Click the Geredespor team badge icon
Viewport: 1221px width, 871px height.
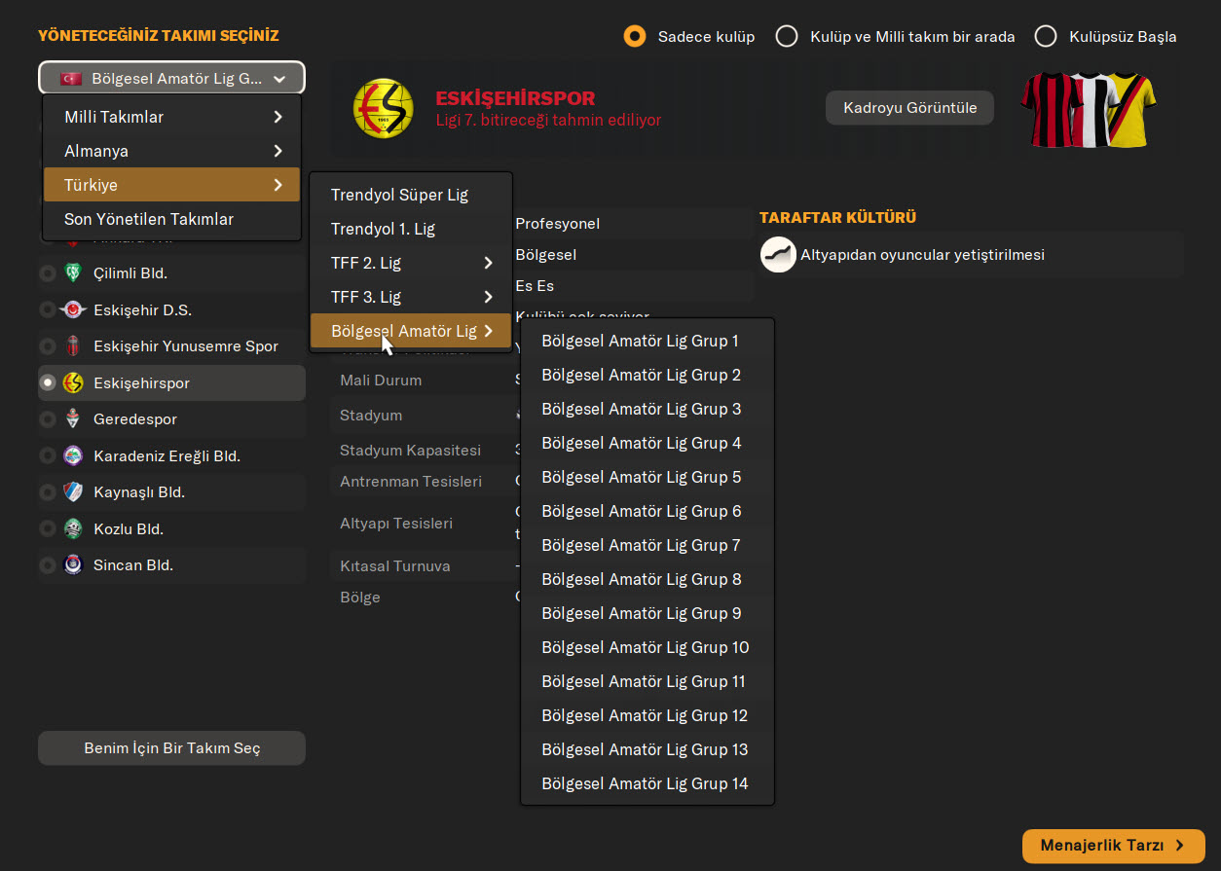[x=73, y=419]
